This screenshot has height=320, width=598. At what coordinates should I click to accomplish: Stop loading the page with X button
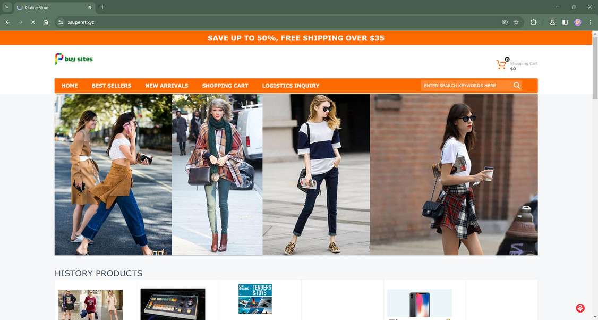pyautogui.click(x=33, y=22)
